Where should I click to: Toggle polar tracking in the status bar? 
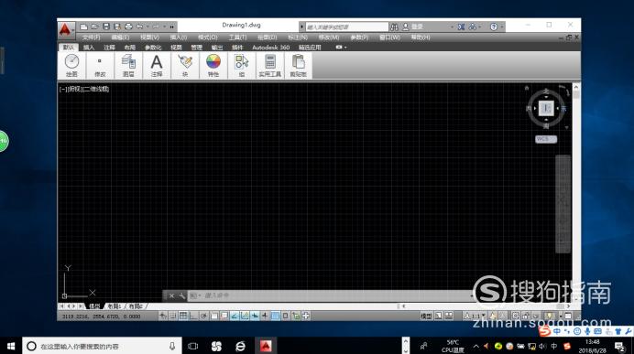pos(203,316)
